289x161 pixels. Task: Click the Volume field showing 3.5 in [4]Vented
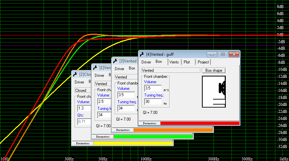[153, 88]
